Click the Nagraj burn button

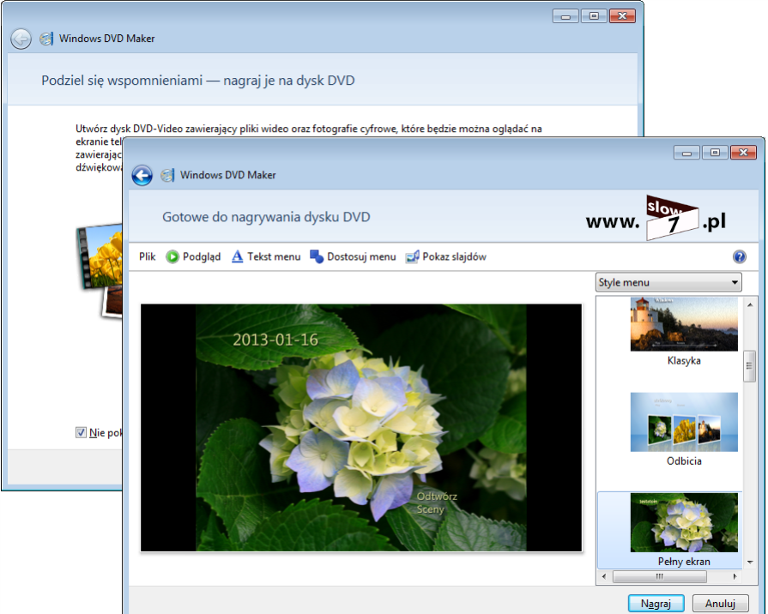[656, 604]
